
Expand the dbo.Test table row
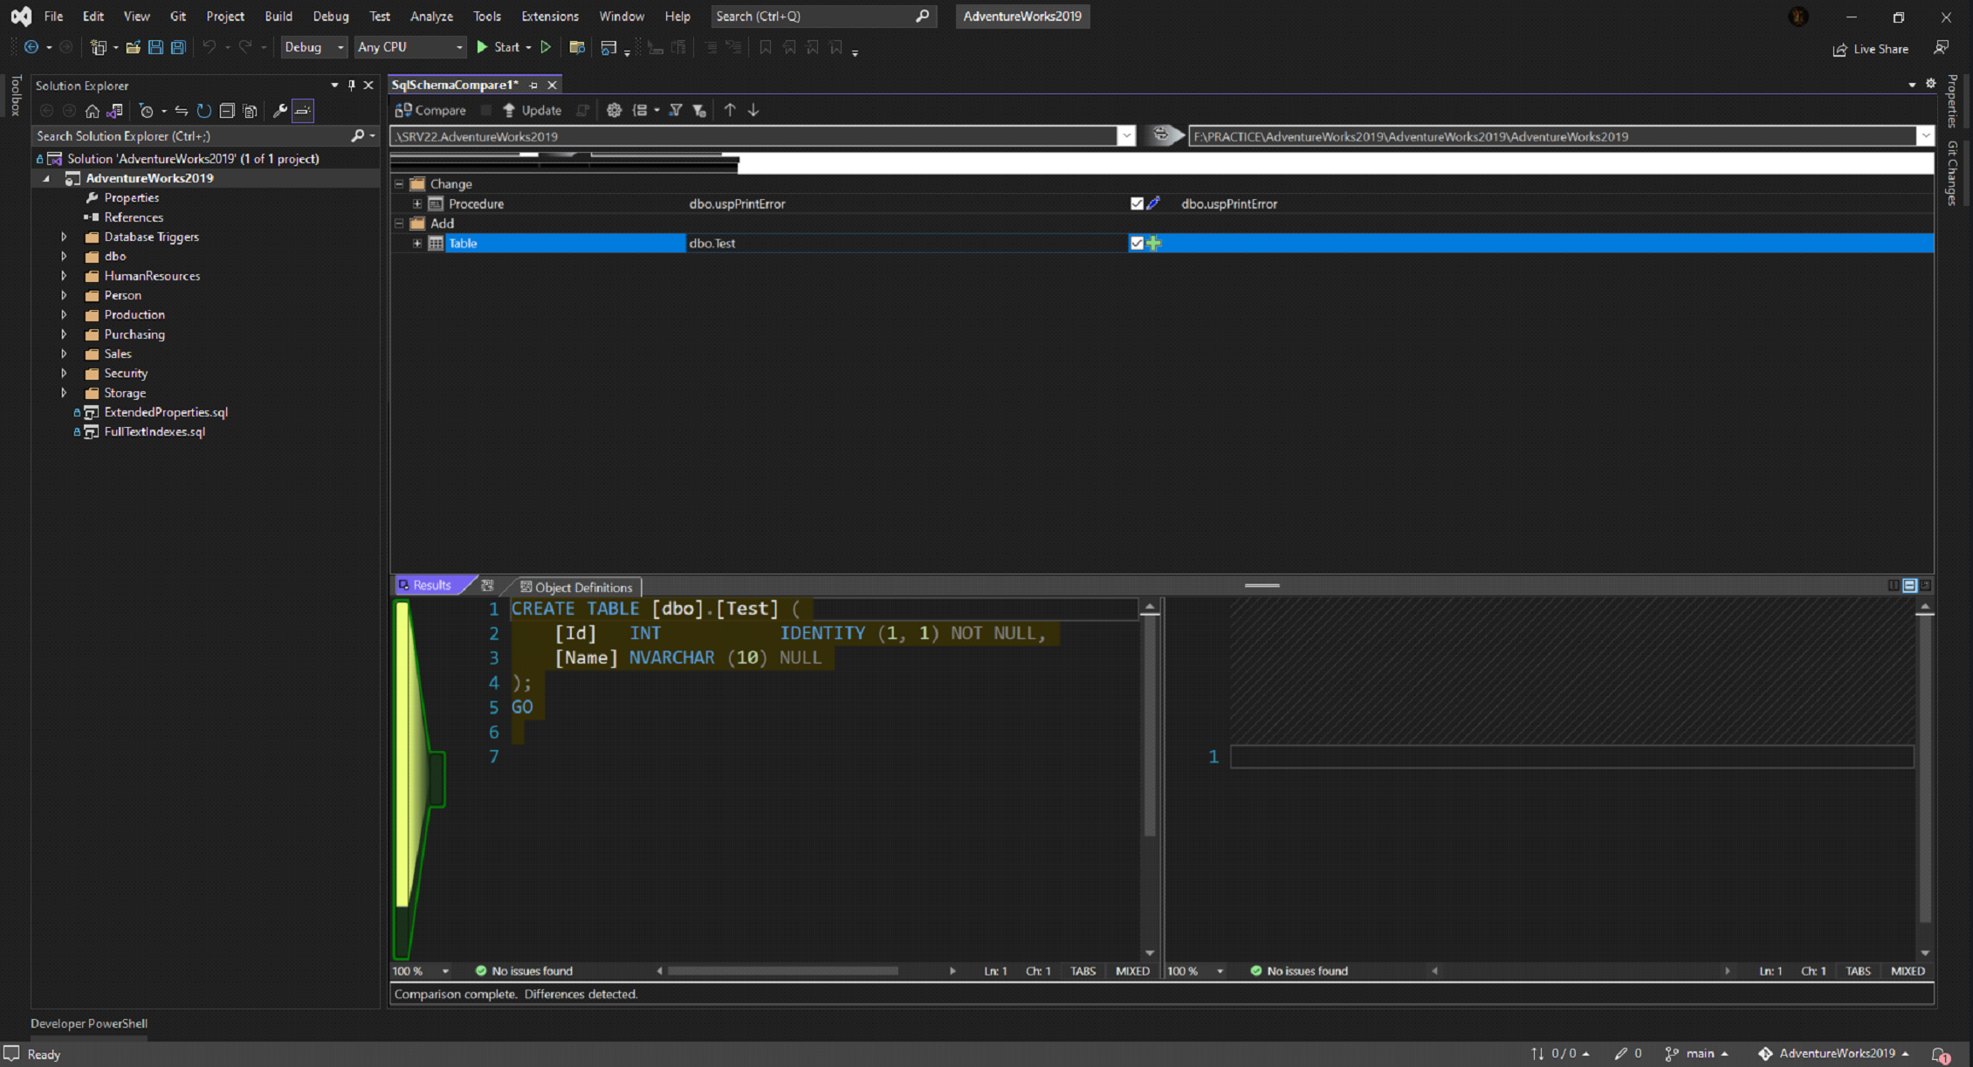(x=416, y=243)
